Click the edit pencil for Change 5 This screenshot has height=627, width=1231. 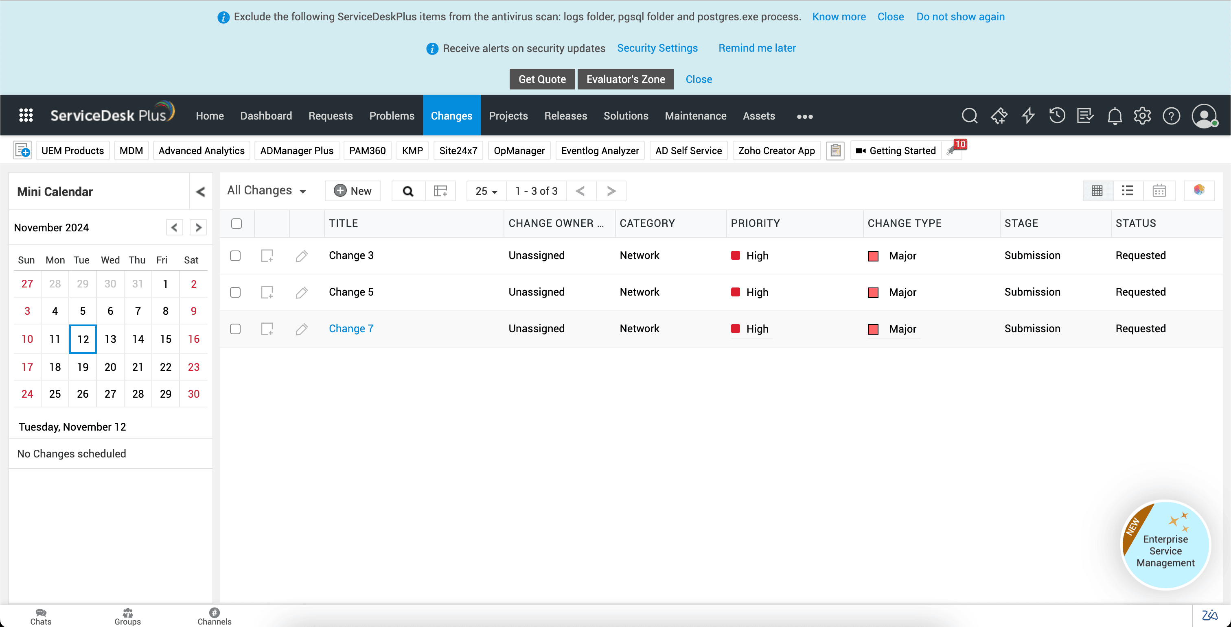coord(302,292)
